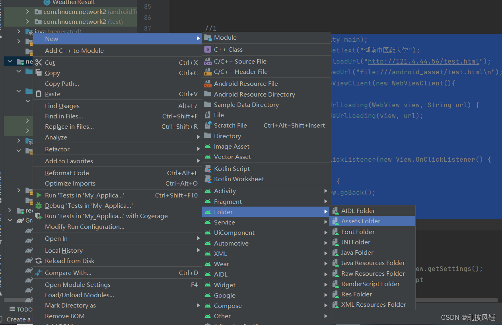This screenshot has height=325, width=502.
Task: Click the Debug bug icon
Action: (x=39, y=206)
